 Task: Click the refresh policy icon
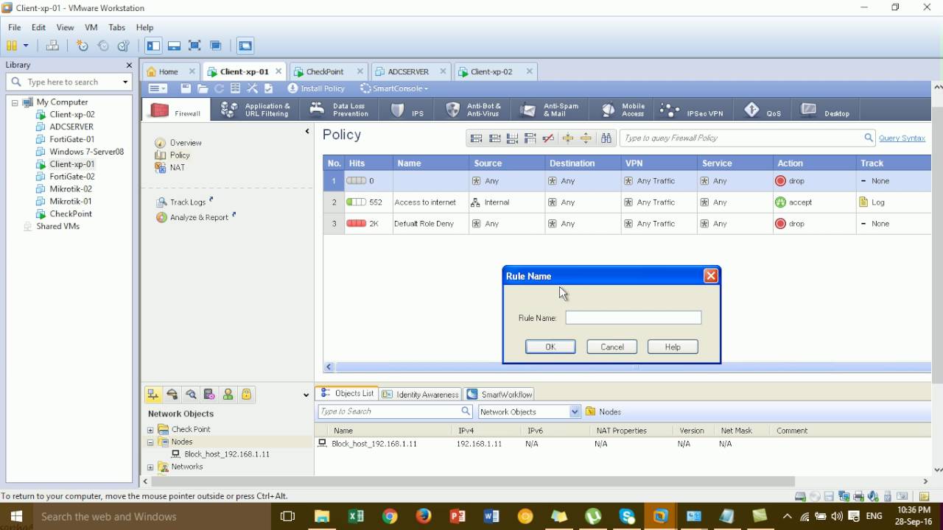[x=219, y=88]
